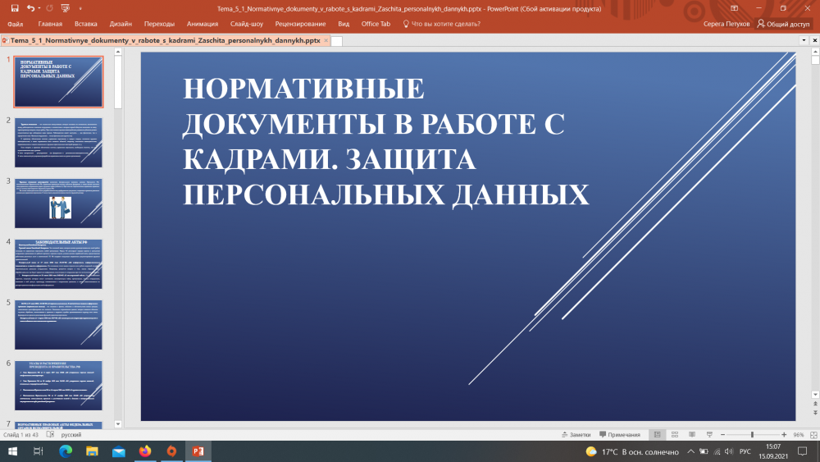820x462 pixels.
Task: Toggle the Примечания comments pane
Action: 620,435
